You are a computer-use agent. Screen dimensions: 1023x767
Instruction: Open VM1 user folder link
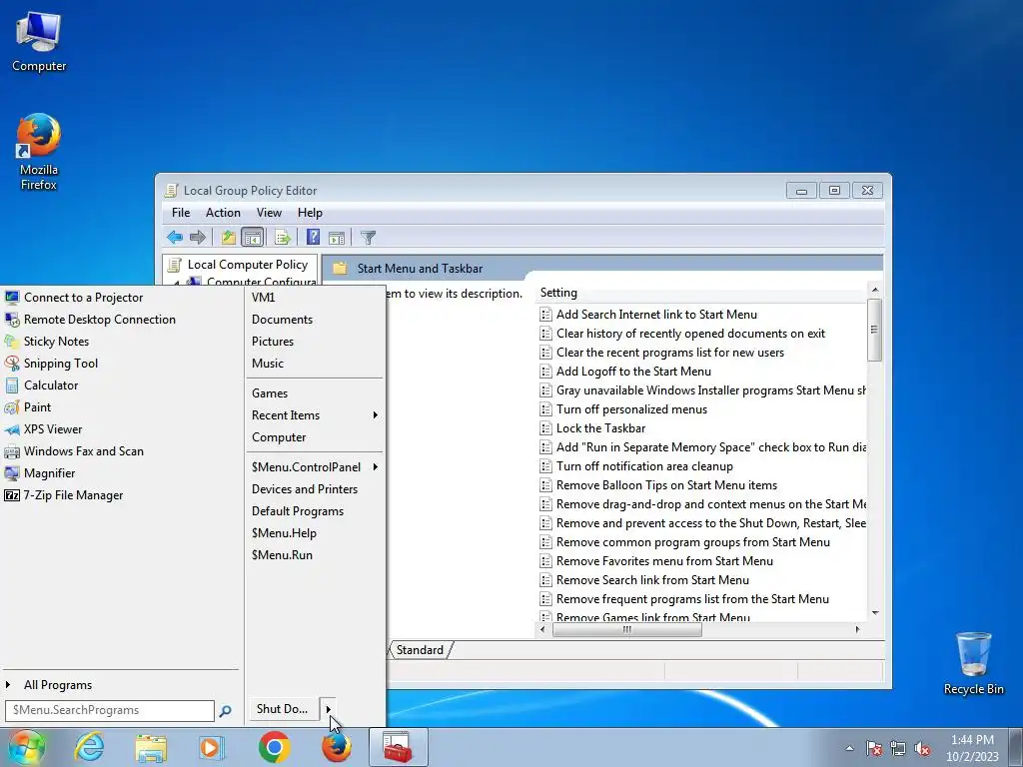click(263, 298)
